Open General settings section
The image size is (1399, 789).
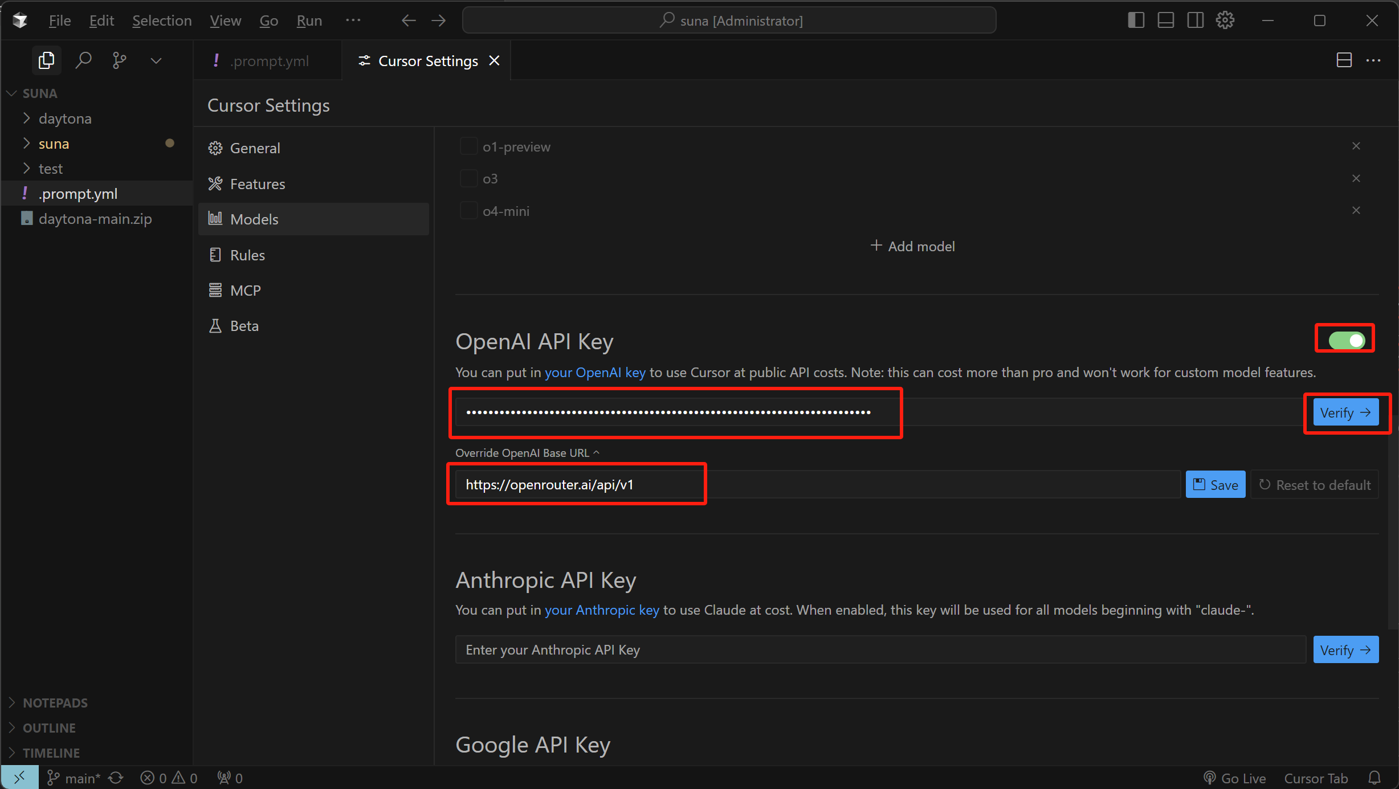pos(313,148)
